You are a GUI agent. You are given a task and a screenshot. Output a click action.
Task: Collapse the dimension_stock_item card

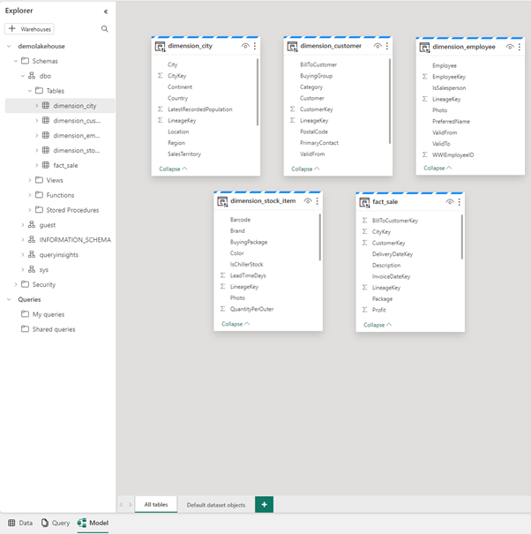(x=236, y=324)
